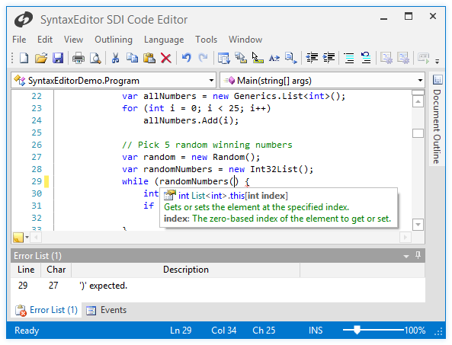The image size is (452, 345).
Task: Click the vertical scrollbar down arrow
Action: coord(418,225)
